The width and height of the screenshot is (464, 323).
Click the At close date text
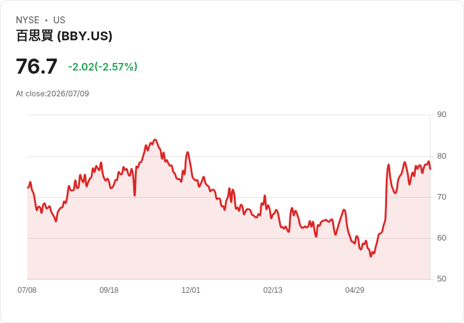(x=52, y=94)
